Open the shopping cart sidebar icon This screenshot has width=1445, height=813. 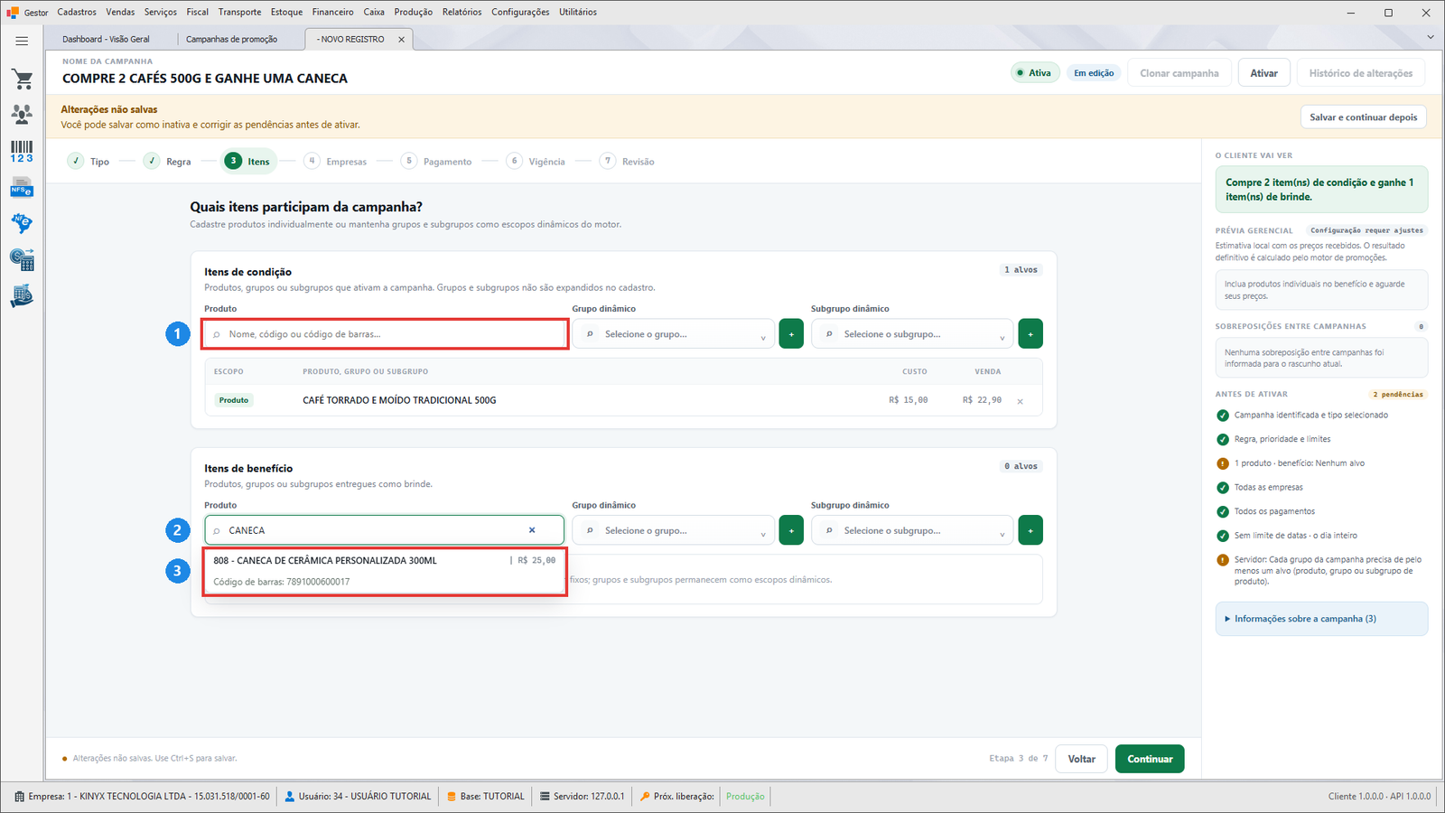coord(22,79)
